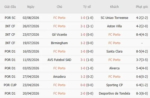
Task: Click the Phạt góc column header
Action: [x=142, y=7]
